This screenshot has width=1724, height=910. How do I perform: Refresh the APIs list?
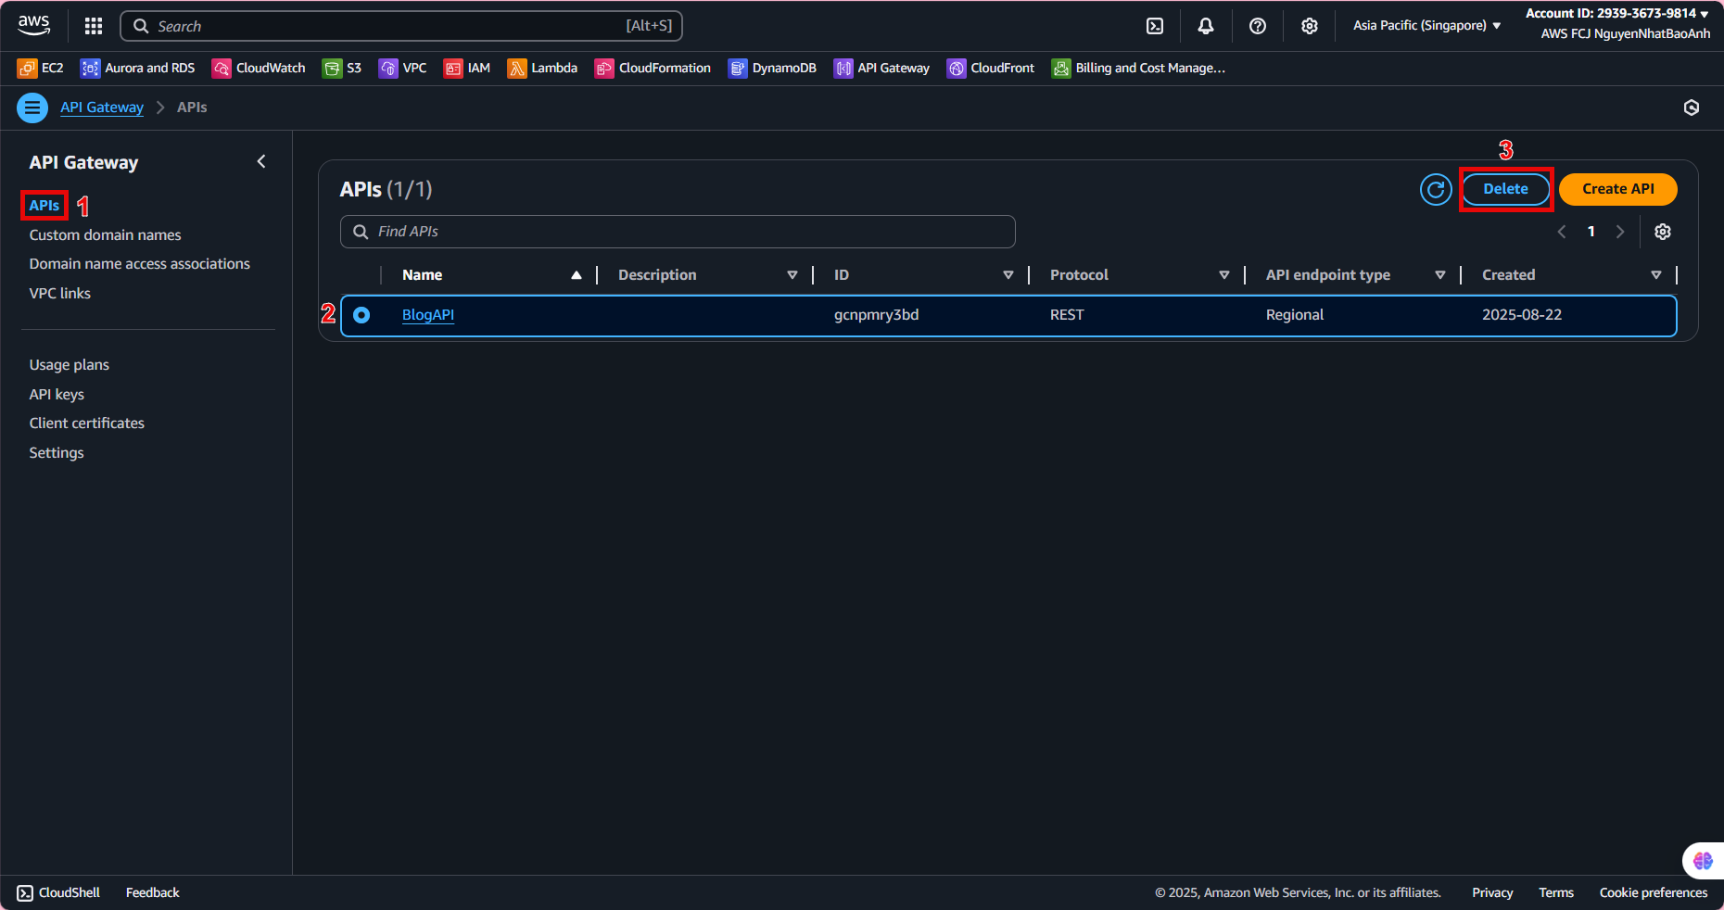point(1436,189)
